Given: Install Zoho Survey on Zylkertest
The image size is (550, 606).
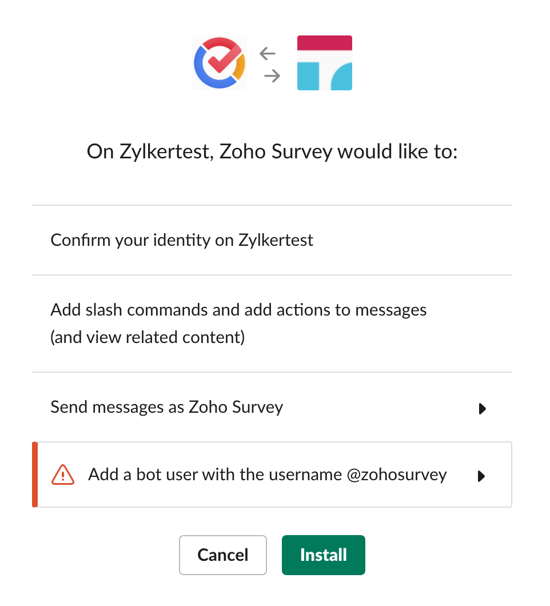Looking at the screenshot, I should pos(324,555).
